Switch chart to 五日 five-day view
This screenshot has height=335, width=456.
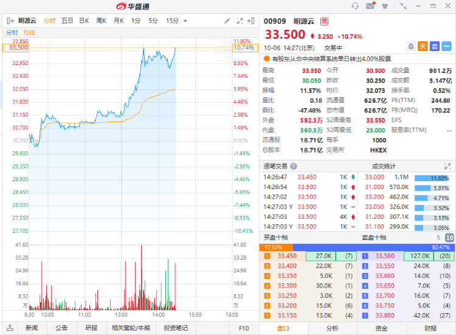tap(67, 21)
